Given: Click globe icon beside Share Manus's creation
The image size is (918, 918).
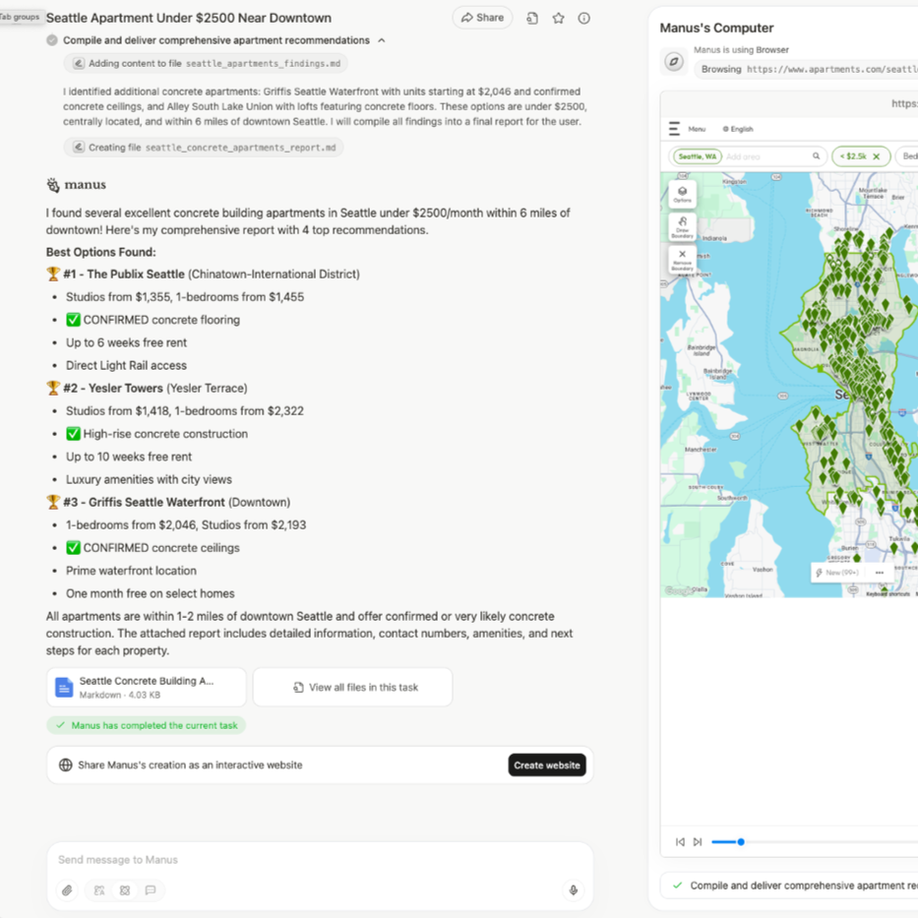Looking at the screenshot, I should [x=66, y=765].
